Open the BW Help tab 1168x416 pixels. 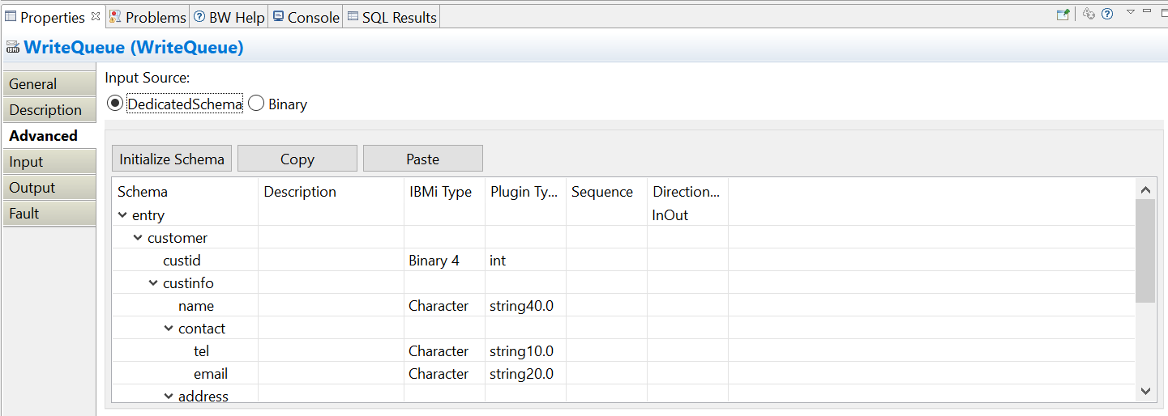pos(230,17)
